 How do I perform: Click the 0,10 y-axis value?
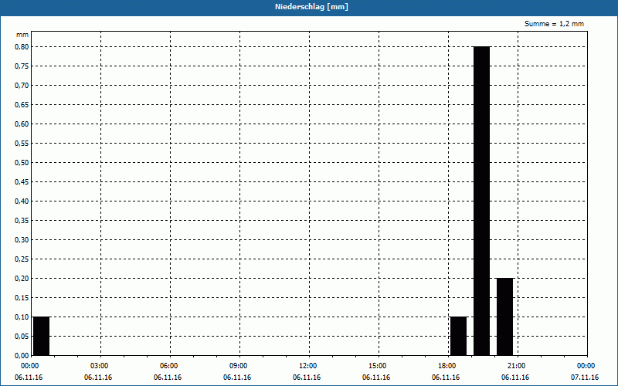point(22,317)
